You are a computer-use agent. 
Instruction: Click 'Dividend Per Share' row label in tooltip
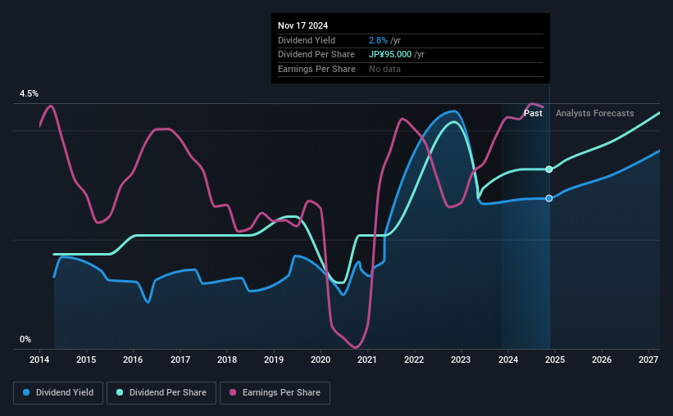[x=316, y=55]
